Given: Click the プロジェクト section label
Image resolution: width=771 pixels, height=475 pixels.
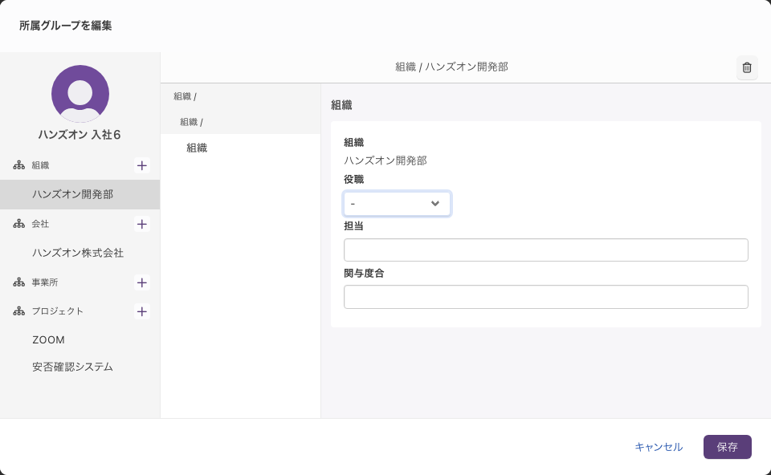Looking at the screenshot, I should (x=58, y=311).
